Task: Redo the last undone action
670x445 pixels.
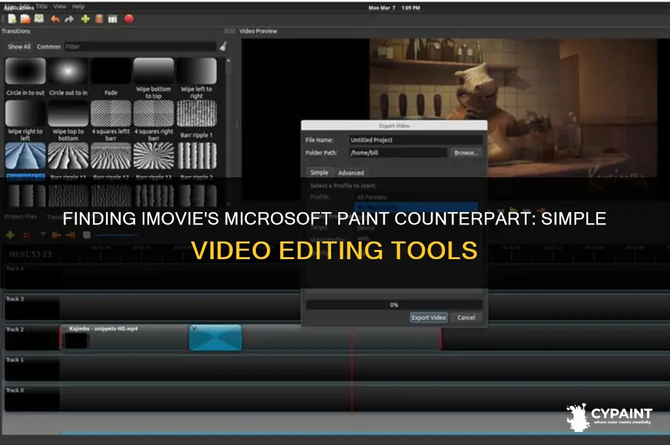Action: pyautogui.click(x=69, y=19)
